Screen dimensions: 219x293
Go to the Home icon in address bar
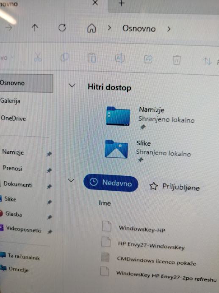click(x=91, y=28)
